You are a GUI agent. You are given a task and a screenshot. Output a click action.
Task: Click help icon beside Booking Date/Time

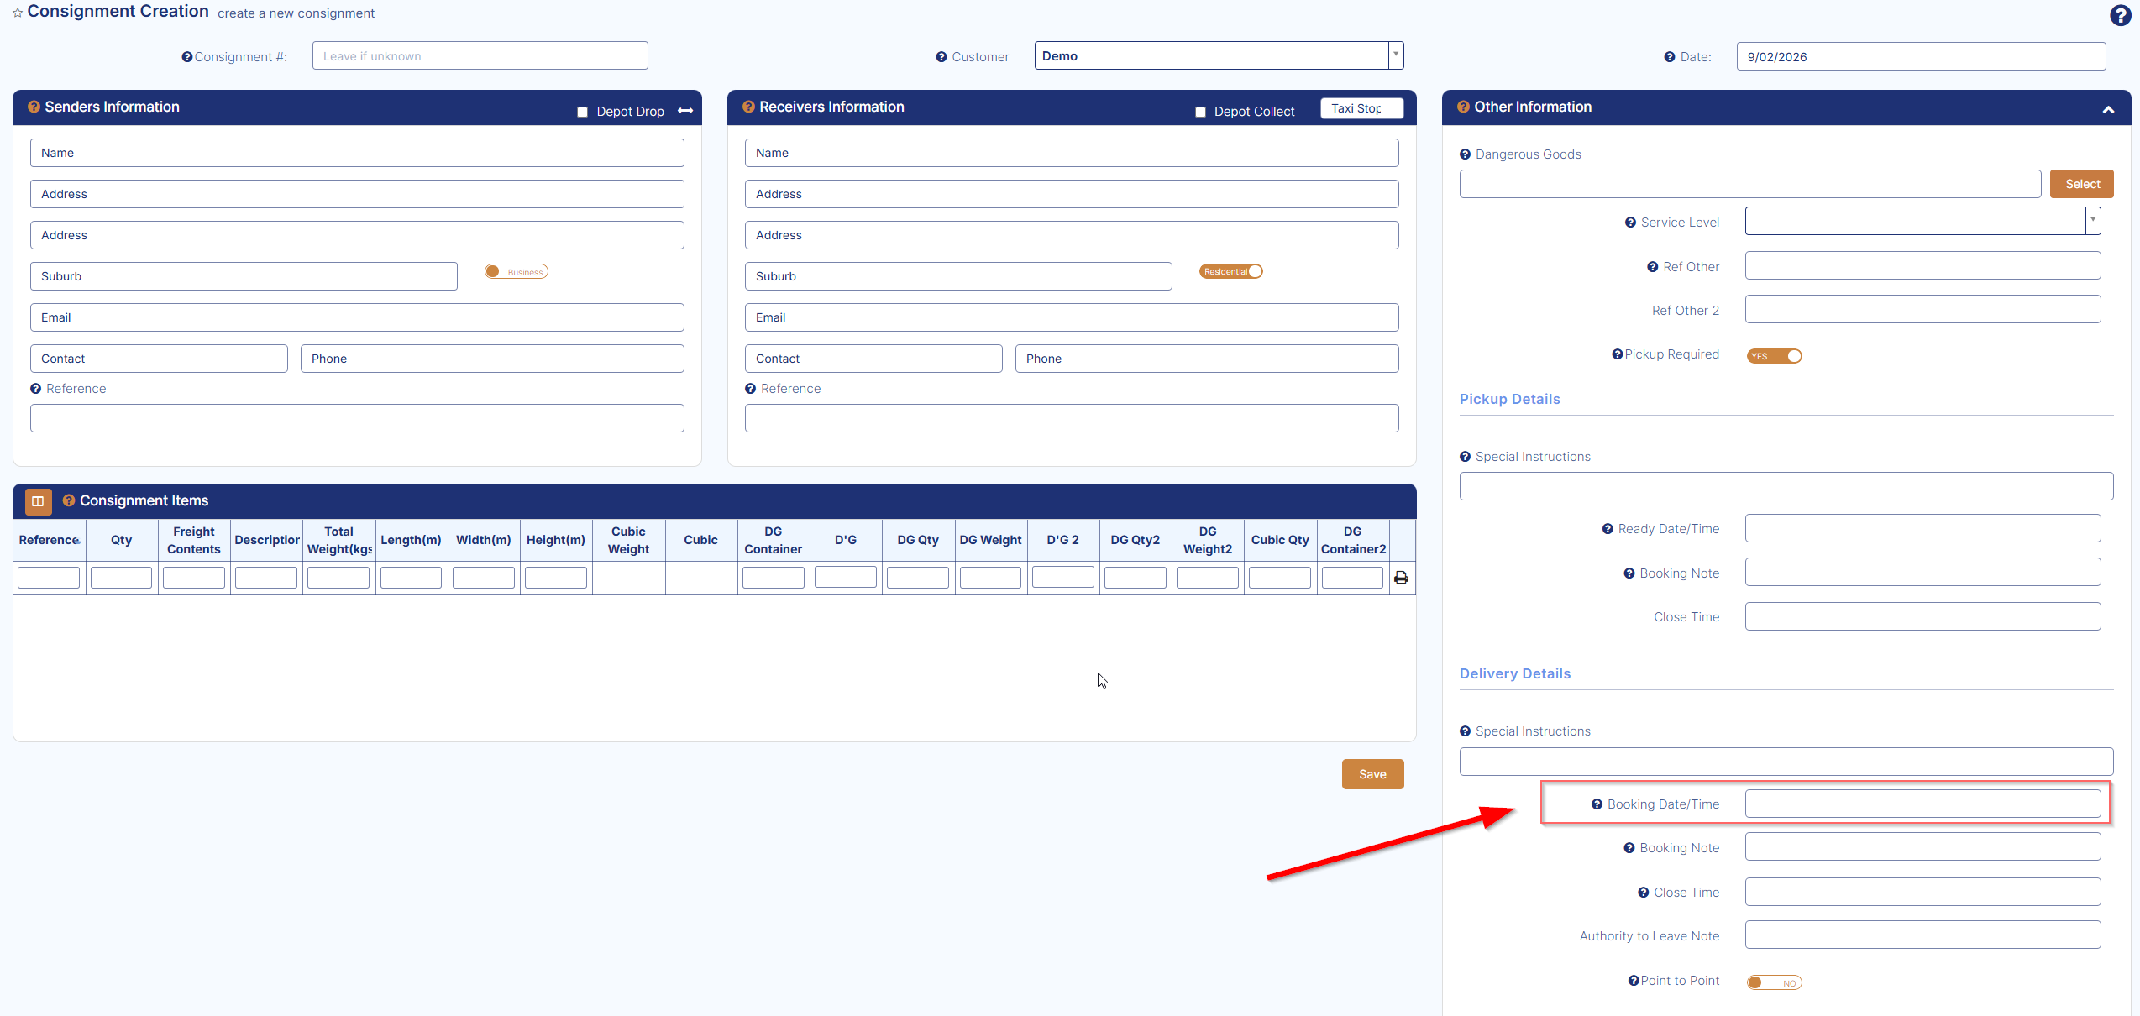click(x=1597, y=804)
